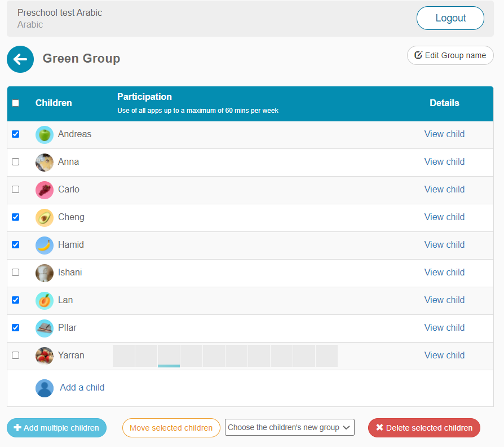
Task: Click the Add a child person icon
Action: [x=45, y=388]
